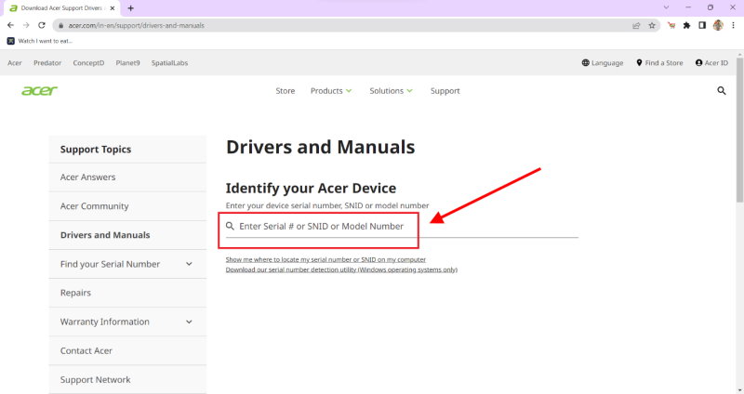Reload the page with refresh icon

click(x=42, y=25)
